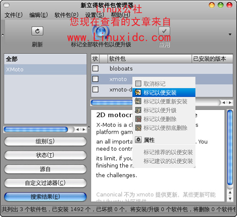This screenshot has height=217, width=237.
Task: Click package list scrollbar left arrow
Action: coord(224,103)
